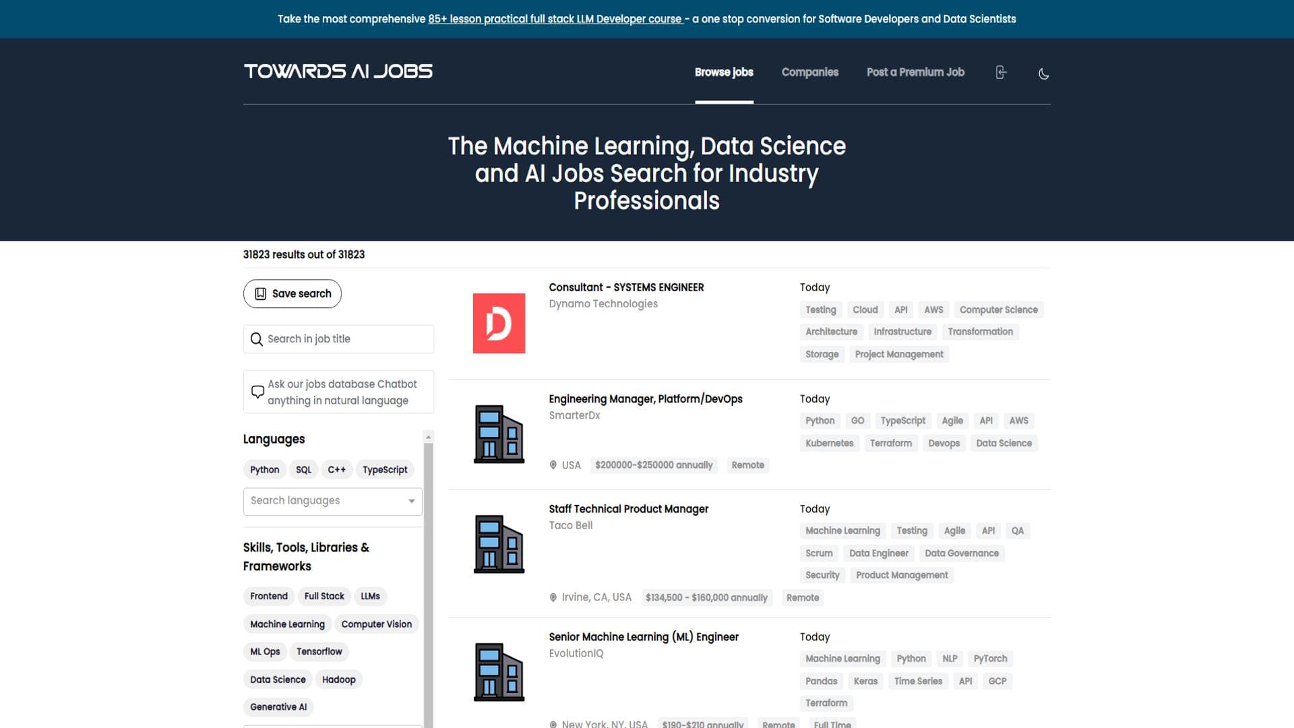
Task: Click the Data Governance tag
Action: 961,553
